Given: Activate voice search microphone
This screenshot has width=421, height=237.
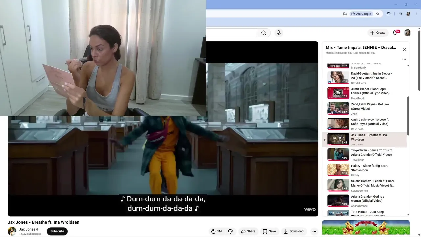Looking at the screenshot, I should pyautogui.click(x=279, y=33).
